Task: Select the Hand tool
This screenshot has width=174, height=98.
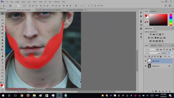Action: (2, 73)
